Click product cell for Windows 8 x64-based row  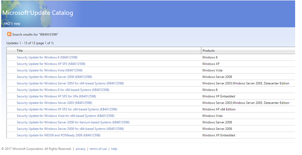(210, 90)
